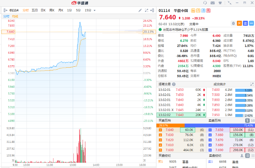This screenshot has height=168, width=255.
Task: Set price alert bell icon
Action: 233,23
